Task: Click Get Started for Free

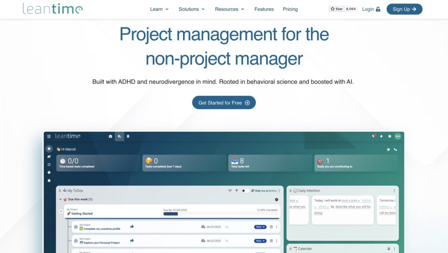Action: 224,103
